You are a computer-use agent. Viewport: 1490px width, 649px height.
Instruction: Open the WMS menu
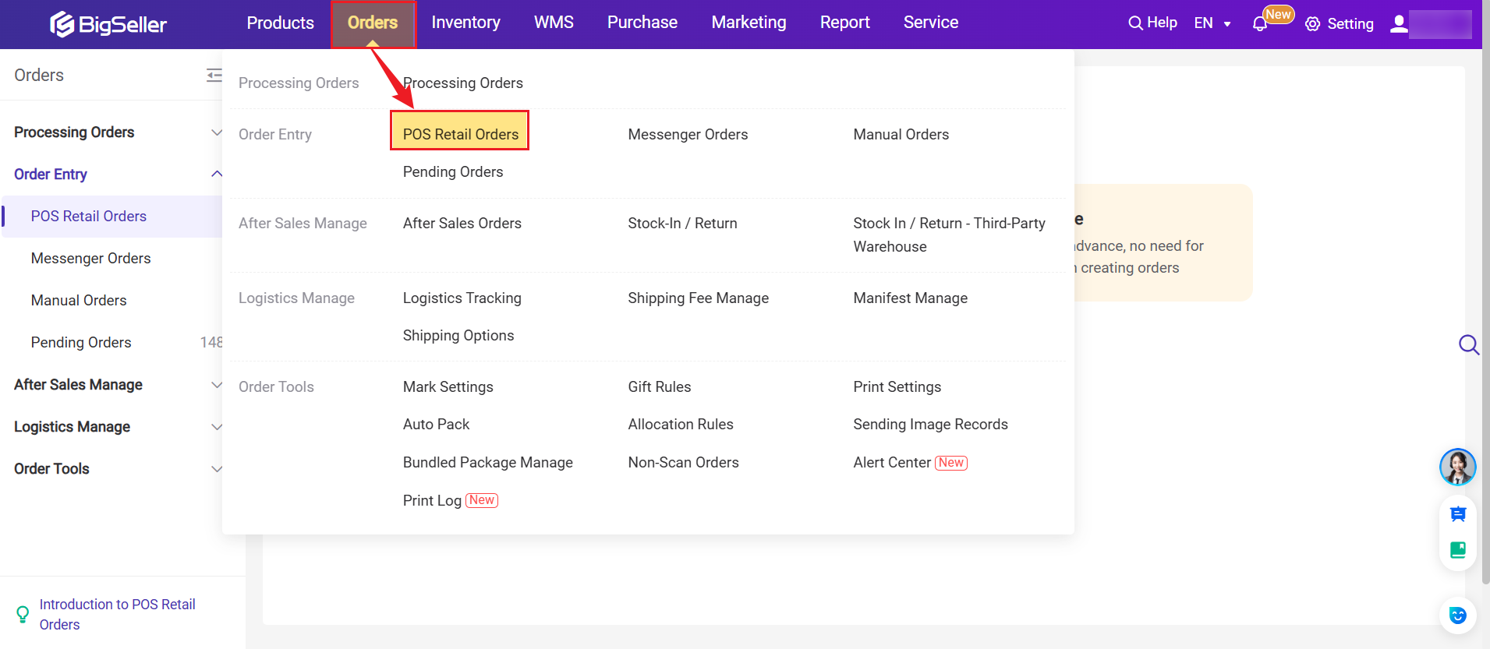tap(554, 23)
